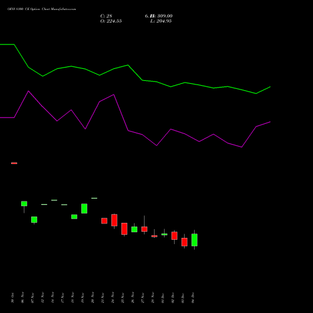This screenshot has width=313, height=313.
Task: Click the '03 Dec' date label
Action: (183, 298)
